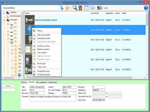Collapse the Computer tree node
Image resolution: width=150 pixels, height=112 pixels.
point(4,20)
